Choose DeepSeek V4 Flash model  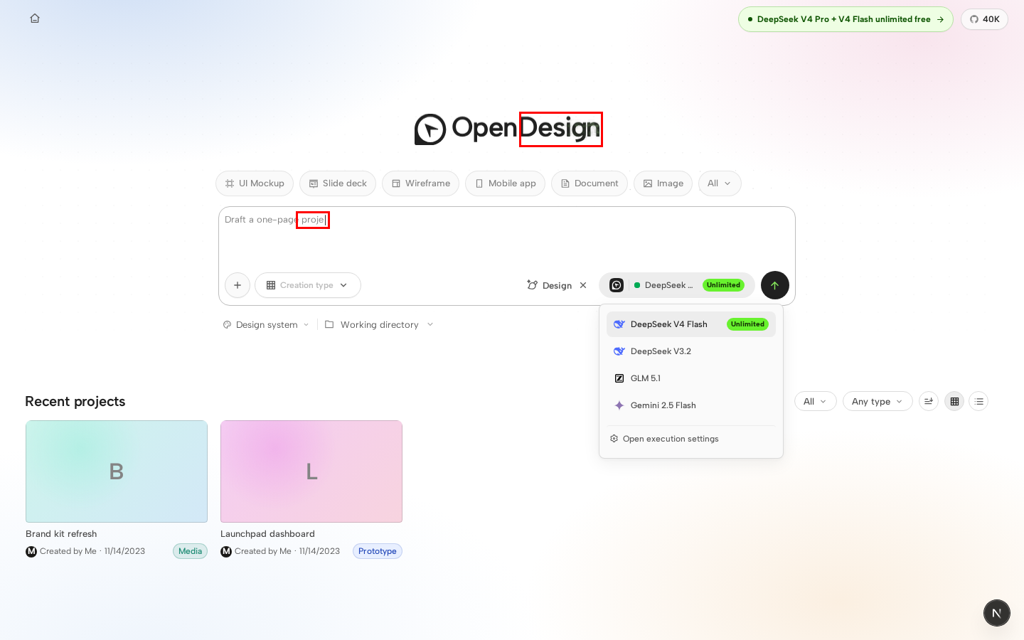tap(691, 324)
